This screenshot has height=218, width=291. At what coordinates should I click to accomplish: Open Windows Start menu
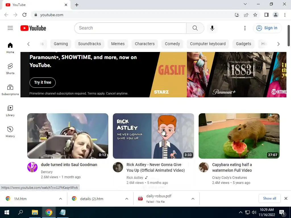tap(7, 212)
